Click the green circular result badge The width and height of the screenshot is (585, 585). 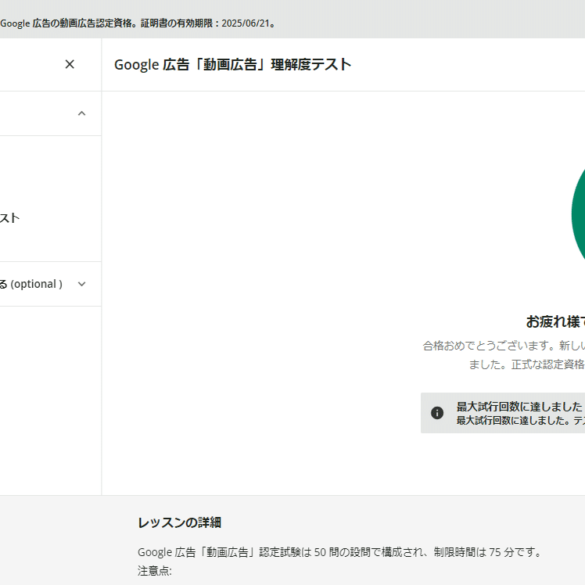[x=578, y=214]
